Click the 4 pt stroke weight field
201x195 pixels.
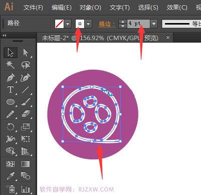pyautogui.click(x=138, y=24)
